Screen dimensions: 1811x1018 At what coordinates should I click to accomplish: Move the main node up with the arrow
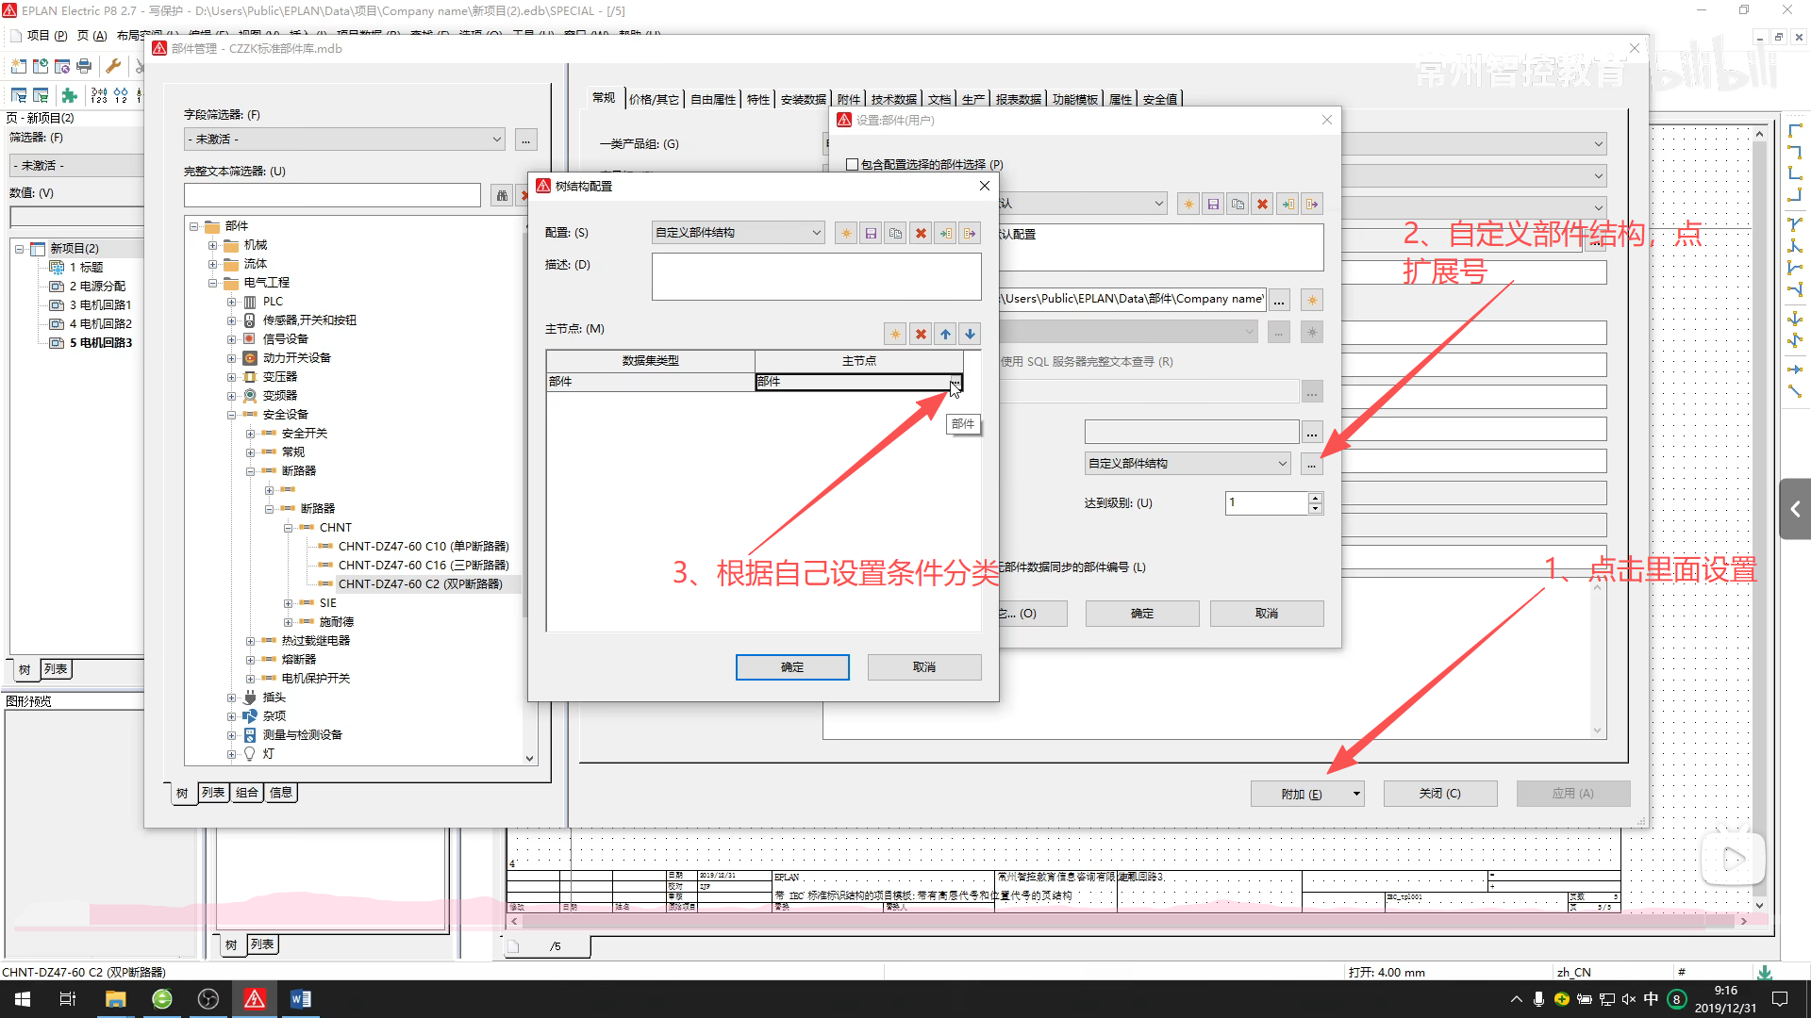pos(945,334)
